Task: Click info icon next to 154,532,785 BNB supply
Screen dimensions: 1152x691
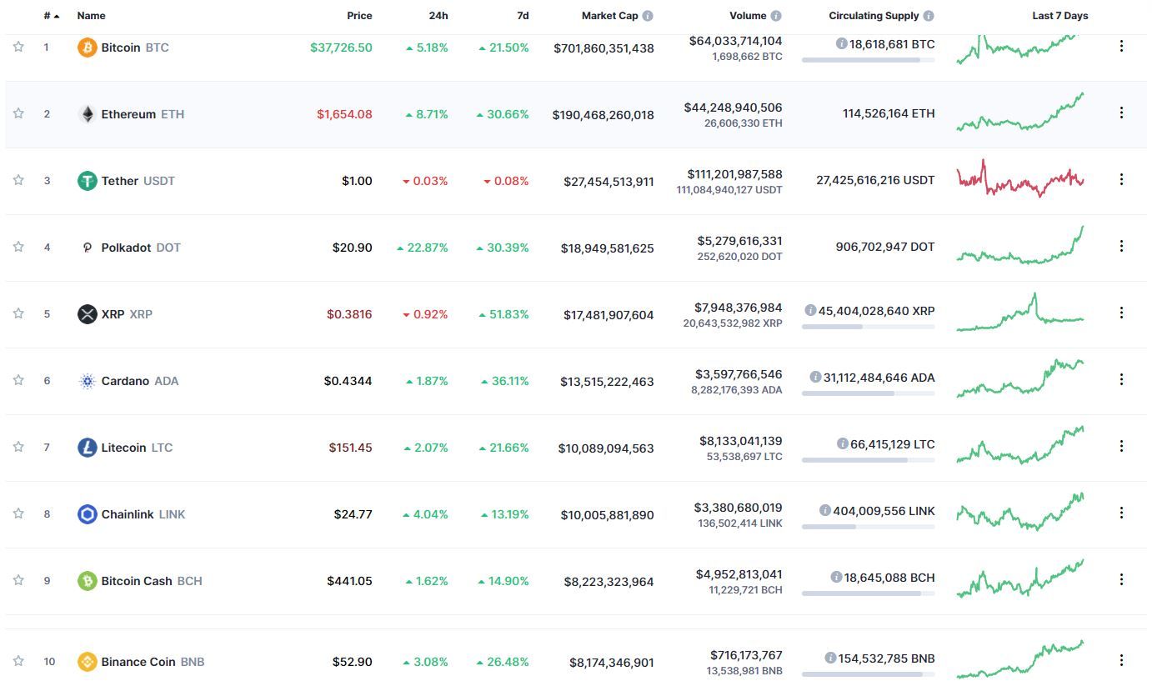Action: point(830,658)
